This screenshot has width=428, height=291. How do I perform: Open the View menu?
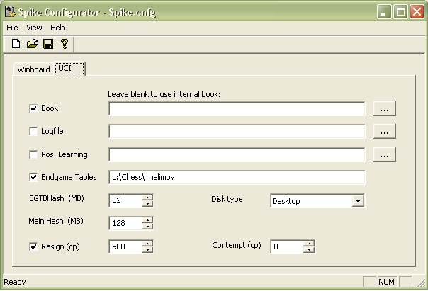pyautogui.click(x=34, y=28)
